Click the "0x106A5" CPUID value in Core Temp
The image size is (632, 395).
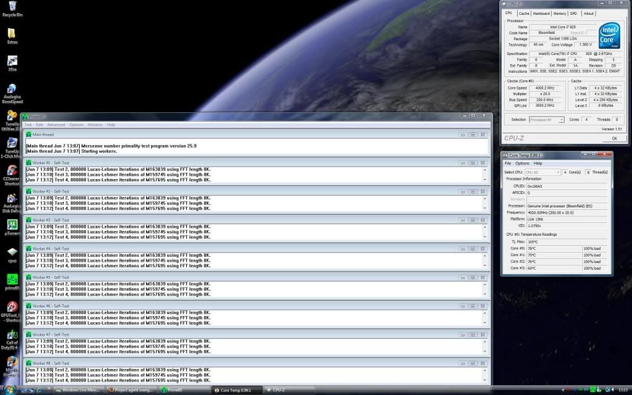567,186
